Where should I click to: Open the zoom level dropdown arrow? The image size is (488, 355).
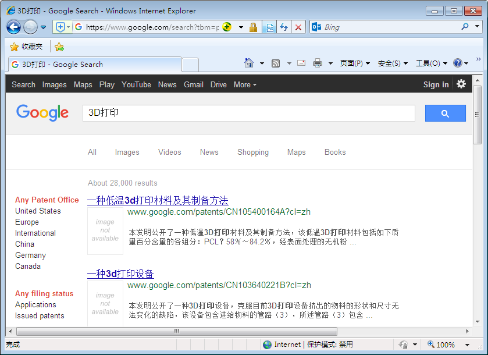(467, 345)
